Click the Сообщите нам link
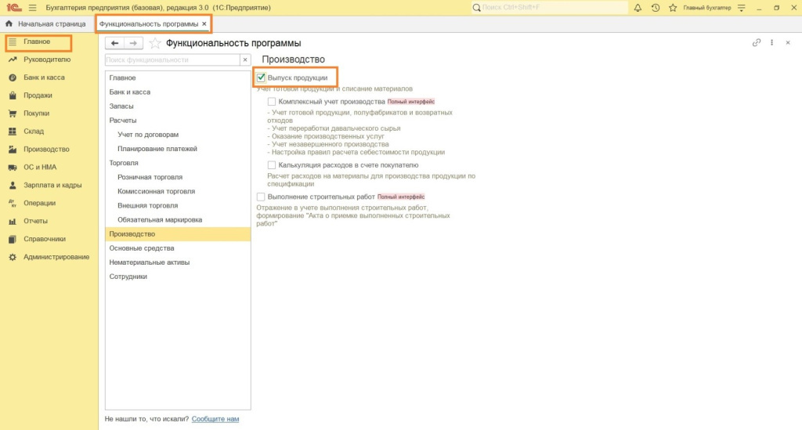Viewport: 802px width, 430px height. point(215,419)
